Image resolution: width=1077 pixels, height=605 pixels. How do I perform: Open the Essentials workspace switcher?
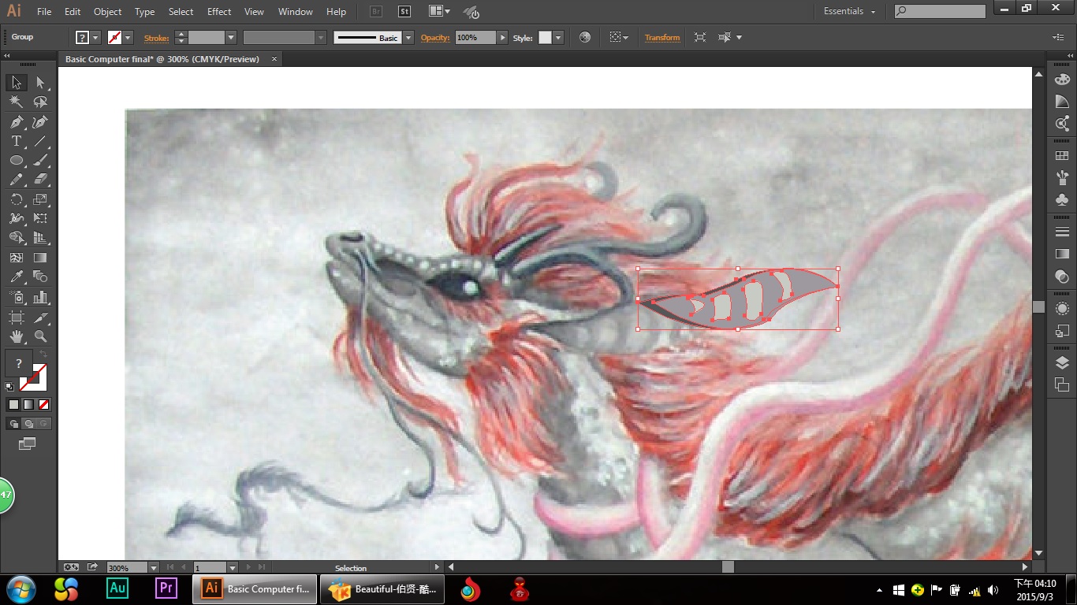coord(849,11)
